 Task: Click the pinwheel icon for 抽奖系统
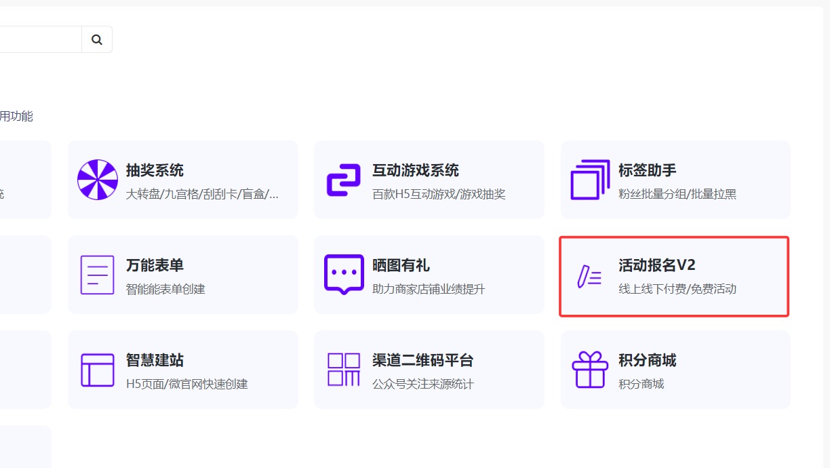(98, 180)
